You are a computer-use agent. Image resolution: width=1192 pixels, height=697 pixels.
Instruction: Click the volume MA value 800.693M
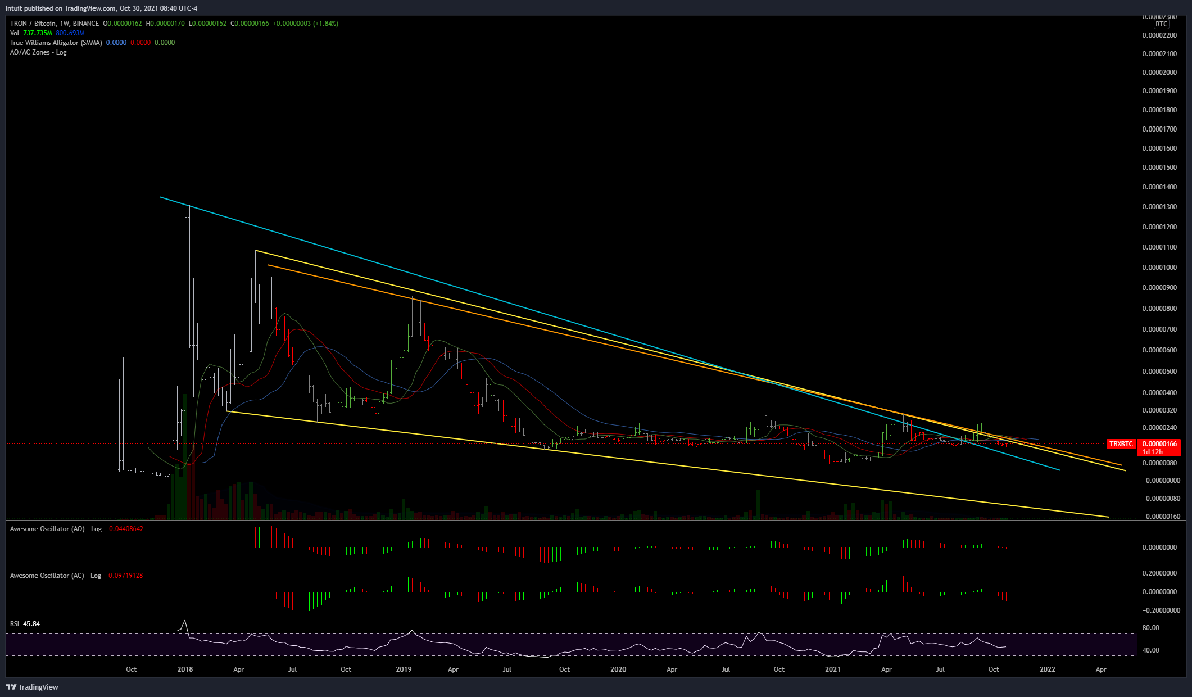coord(70,33)
